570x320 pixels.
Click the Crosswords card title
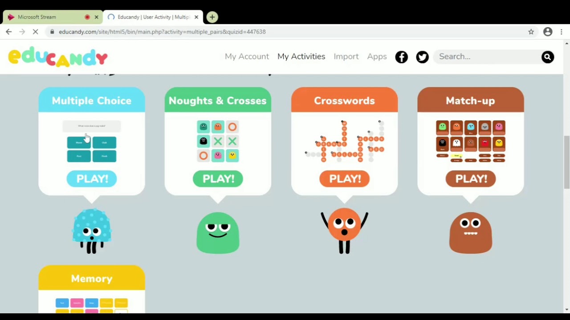click(344, 101)
